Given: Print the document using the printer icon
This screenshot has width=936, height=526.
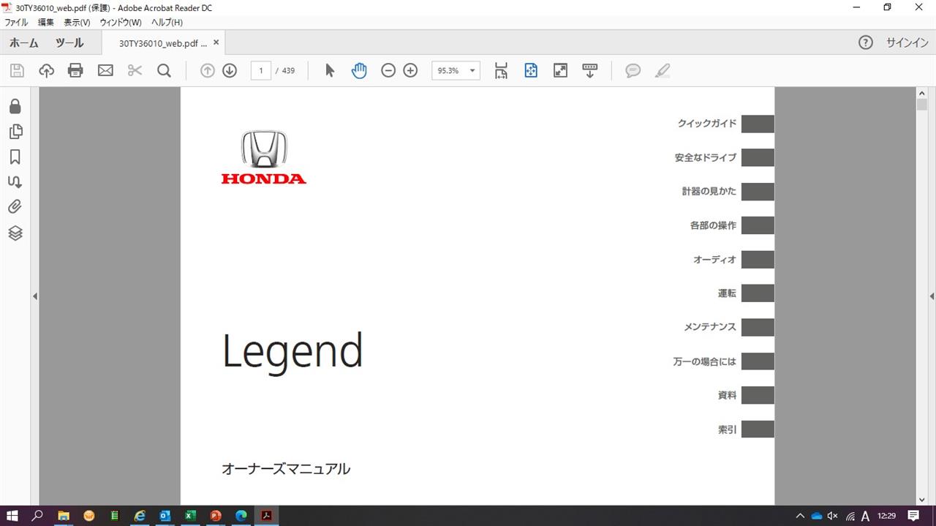Looking at the screenshot, I should [x=75, y=71].
